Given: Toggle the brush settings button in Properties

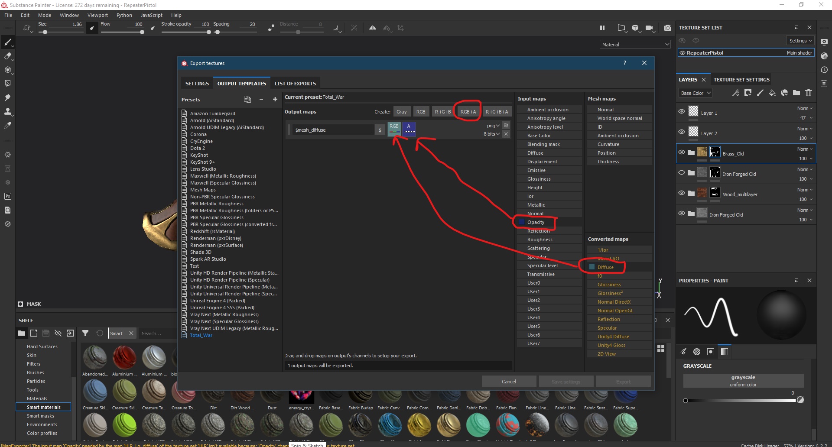Looking at the screenshot, I should pyautogui.click(x=683, y=352).
